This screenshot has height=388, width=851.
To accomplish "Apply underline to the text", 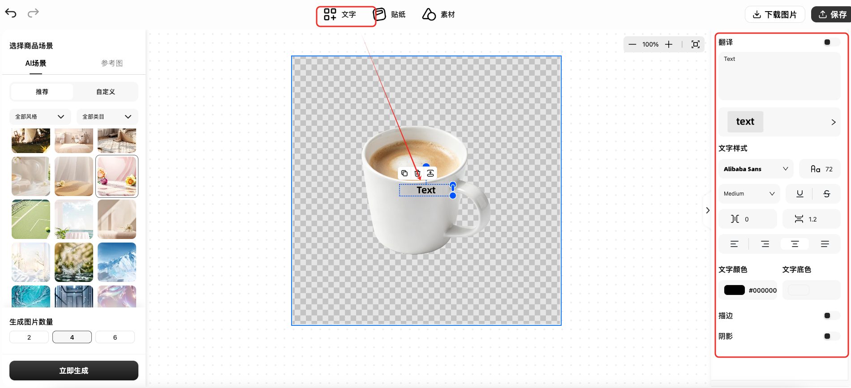I will click(799, 194).
